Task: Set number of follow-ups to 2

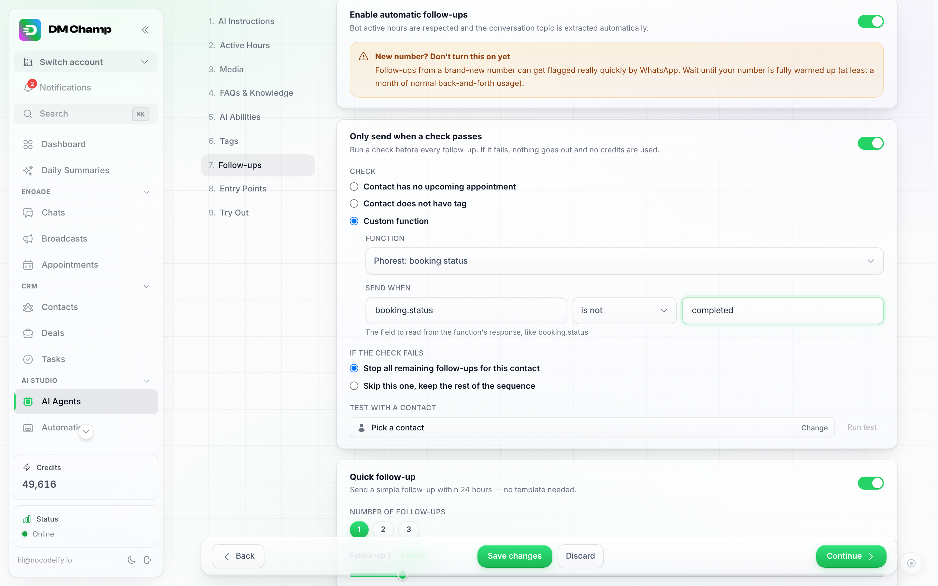Action: (x=383, y=529)
